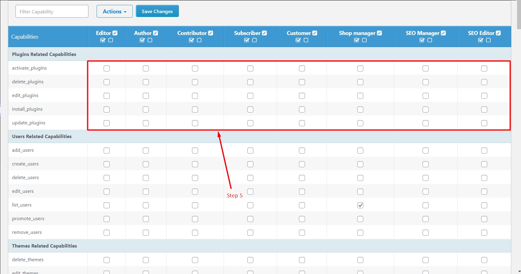Edit Shop manager role via pencil icon
The image size is (521, 274).
379,33
